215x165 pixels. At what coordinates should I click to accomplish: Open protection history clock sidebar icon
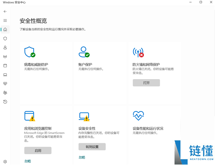point(5,102)
